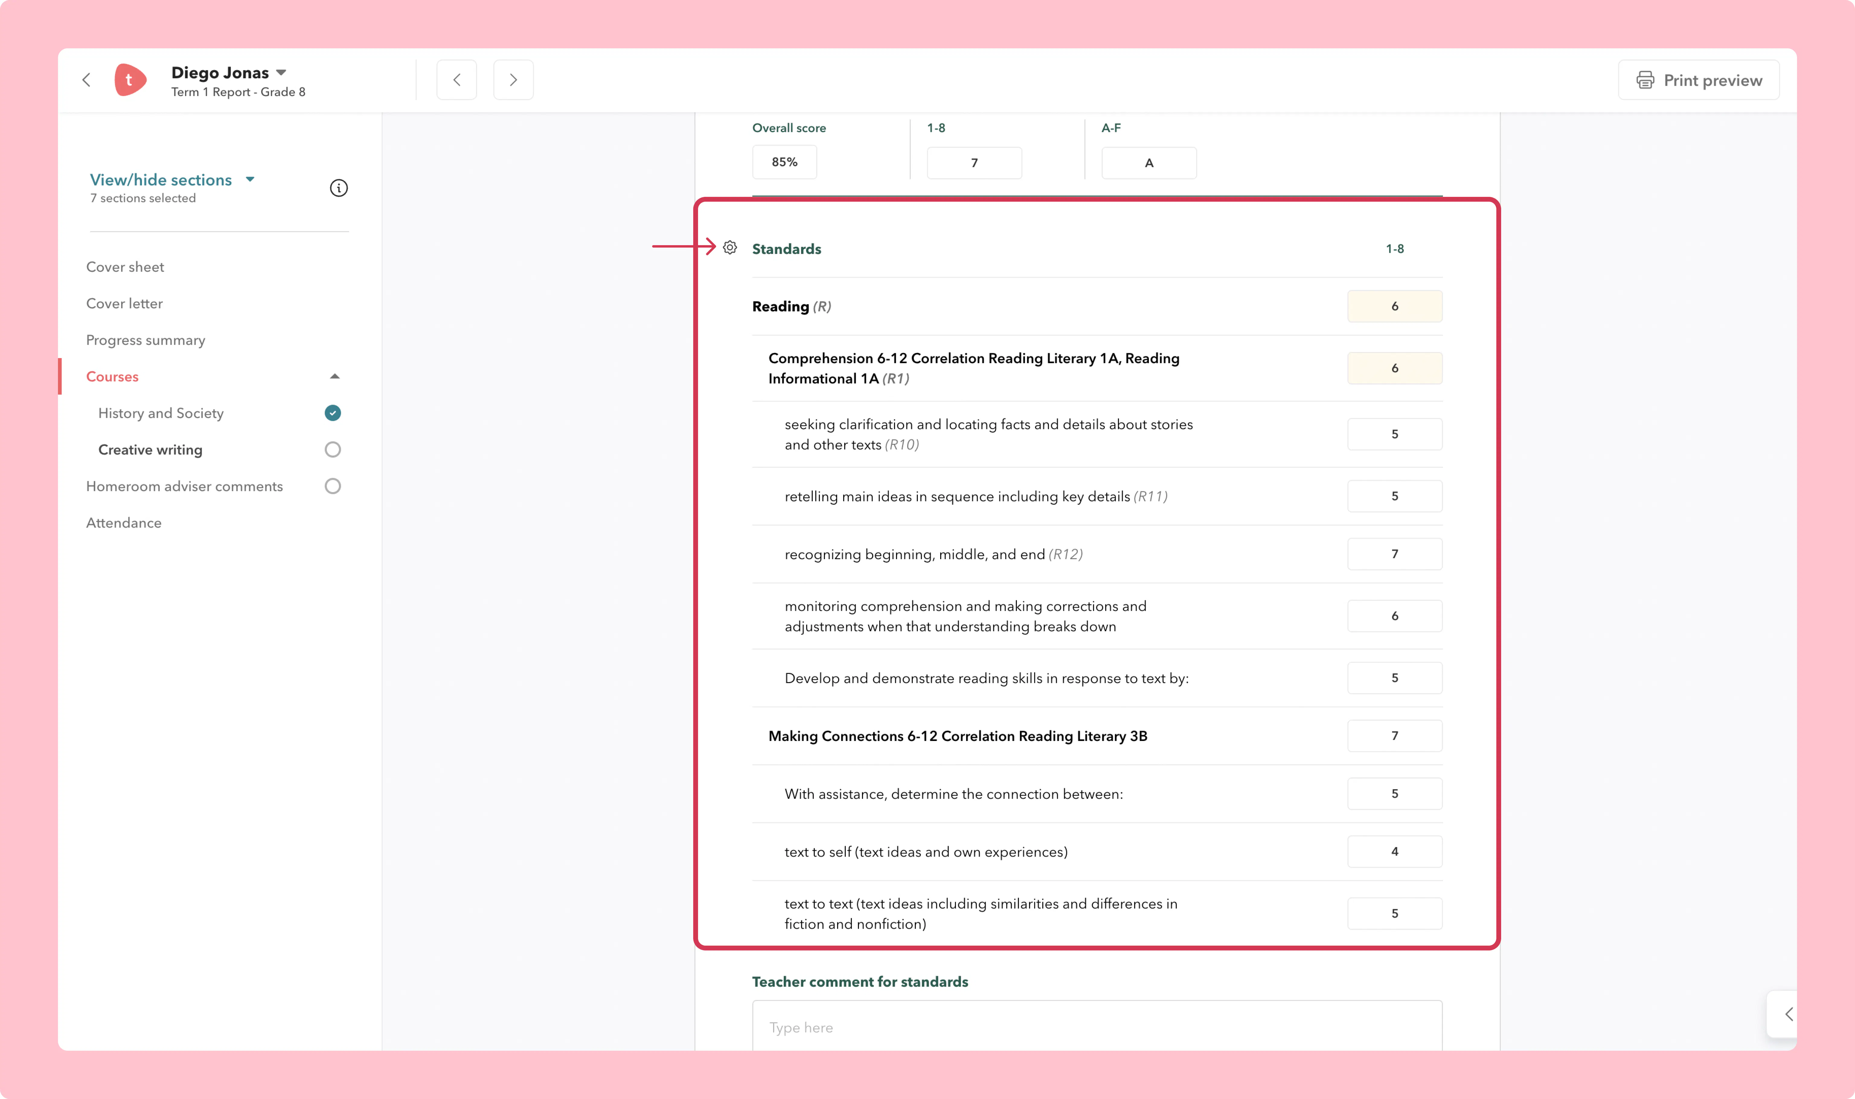This screenshot has width=1855, height=1099.
Task: Select the Courses section
Action: [113, 376]
